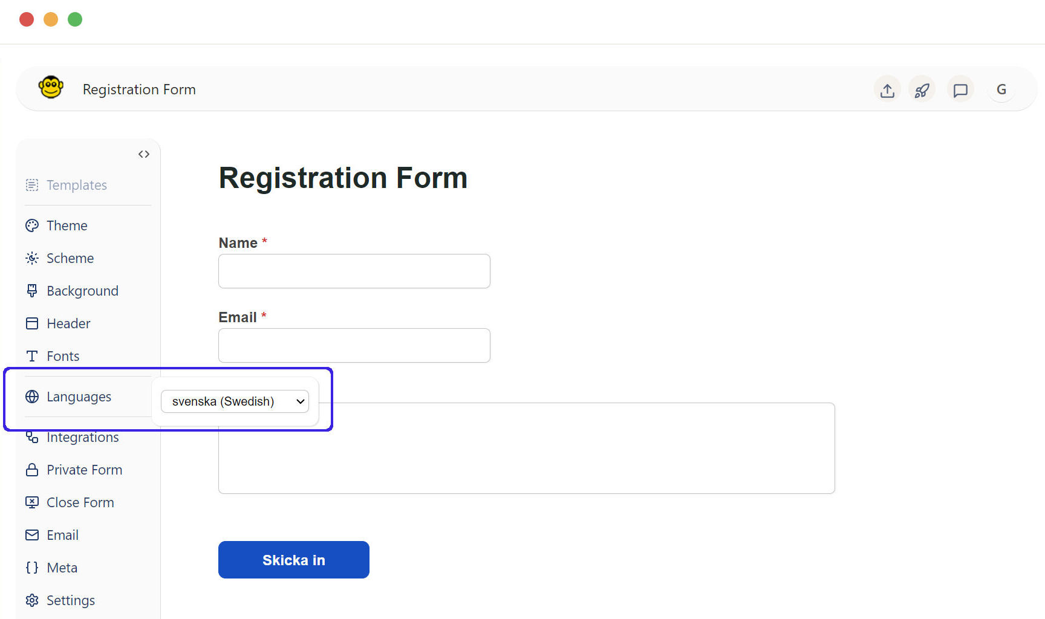
Task: Open the Close Form option
Action: pos(80,502)
